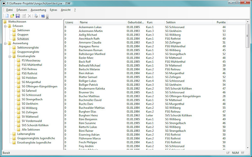Open the toolbar options dropdown arrow
The height and width of the screenshot is (157, 252).
tap(47, 17)
